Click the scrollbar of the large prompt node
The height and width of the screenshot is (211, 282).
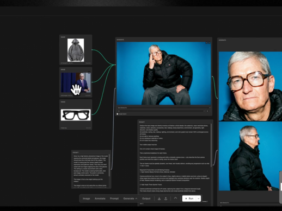[211, 145]
